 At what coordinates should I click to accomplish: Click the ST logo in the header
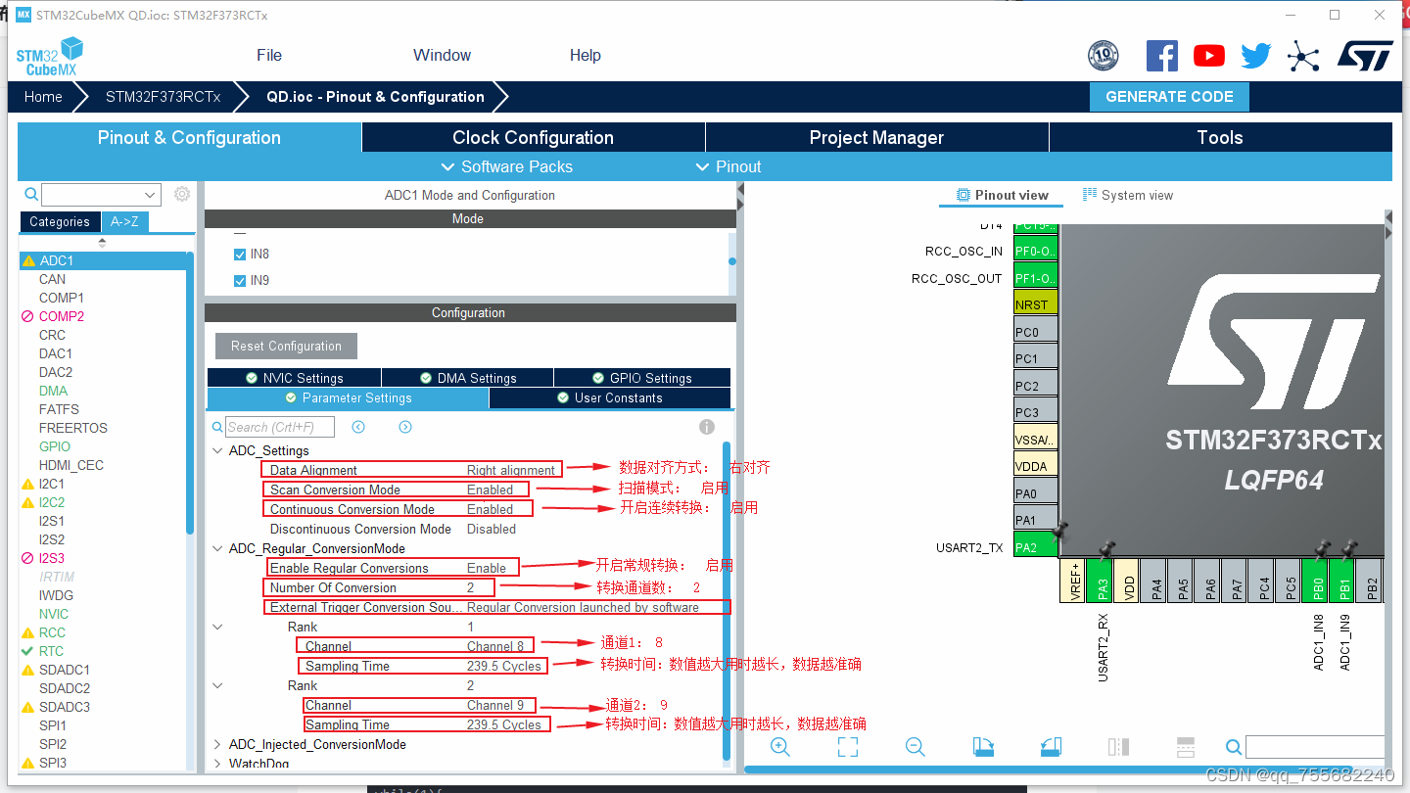pos(1365,56)
